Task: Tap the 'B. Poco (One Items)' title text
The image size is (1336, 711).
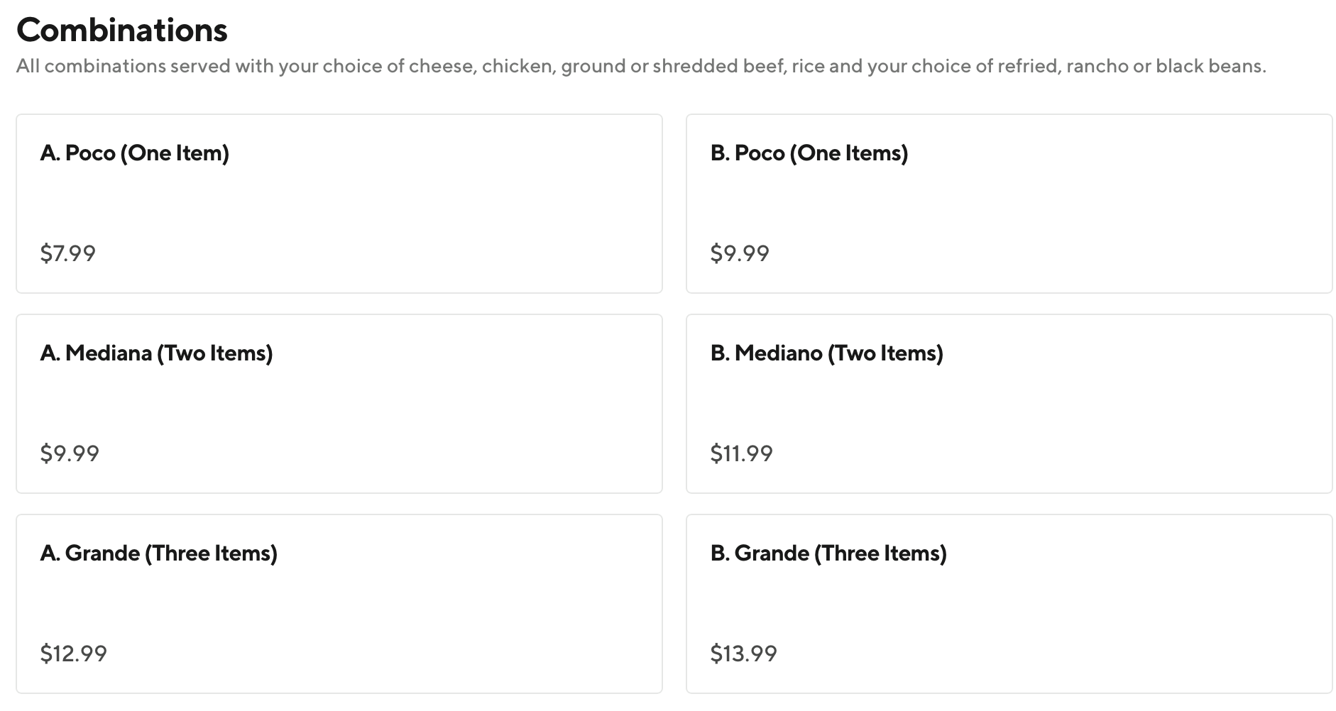Action: tap(809, 153)
